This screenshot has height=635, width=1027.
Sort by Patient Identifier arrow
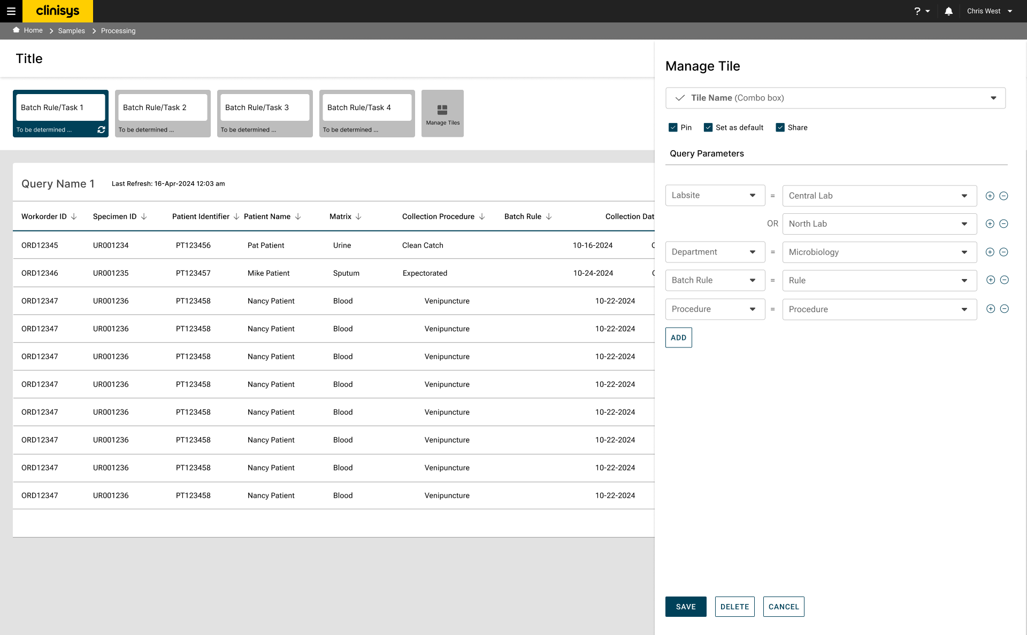tap(236, 216)
